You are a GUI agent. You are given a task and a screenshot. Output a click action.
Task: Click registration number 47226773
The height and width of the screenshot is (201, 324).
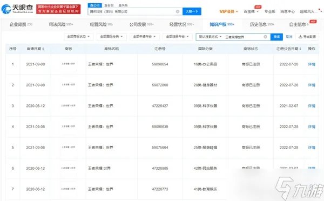pos(160,189)
